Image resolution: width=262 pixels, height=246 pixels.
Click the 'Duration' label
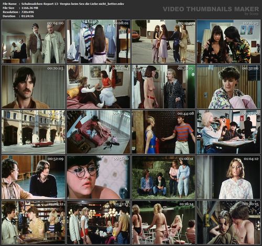coord(9,16)
